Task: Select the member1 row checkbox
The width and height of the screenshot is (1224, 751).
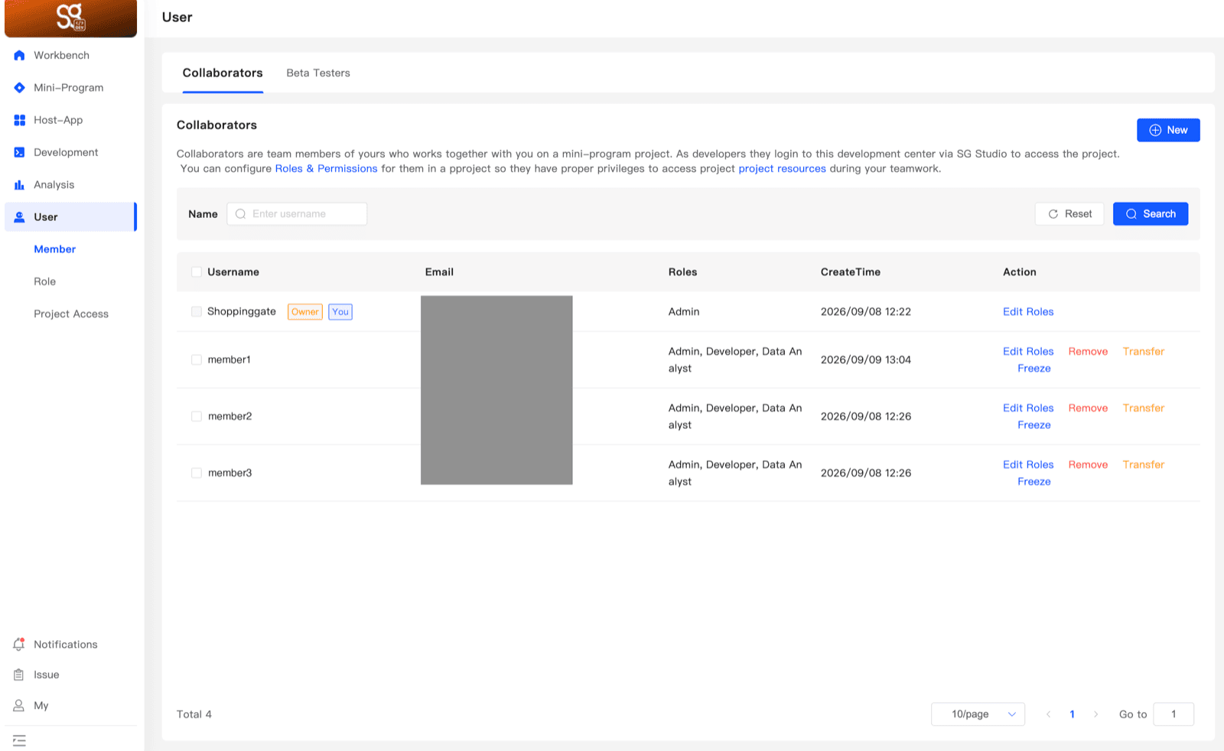Action: pos(197,359)
